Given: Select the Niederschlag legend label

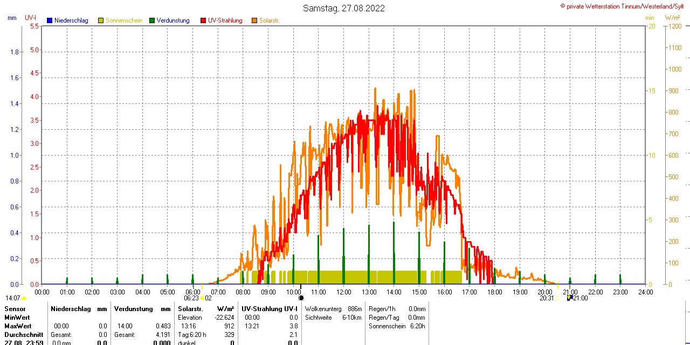Looking at the screenshot, I should point(71,20).
